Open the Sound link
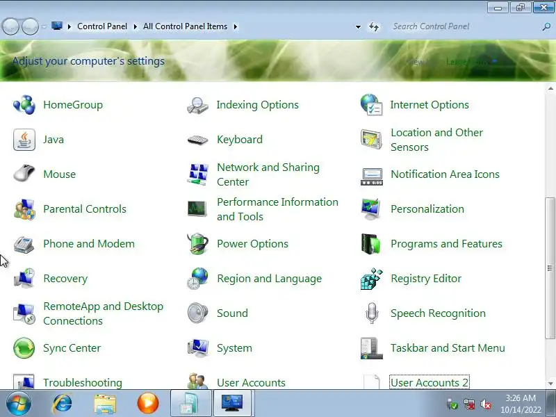This screenshot has height=417, width=556. click(x=232, y=313)
